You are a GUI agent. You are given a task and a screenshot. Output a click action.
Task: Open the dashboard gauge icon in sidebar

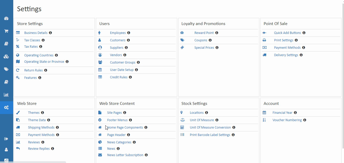pos(6,18)
